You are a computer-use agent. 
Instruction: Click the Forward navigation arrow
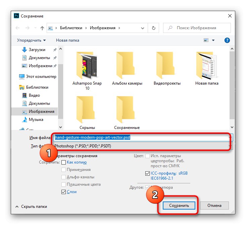click(27, 28)
